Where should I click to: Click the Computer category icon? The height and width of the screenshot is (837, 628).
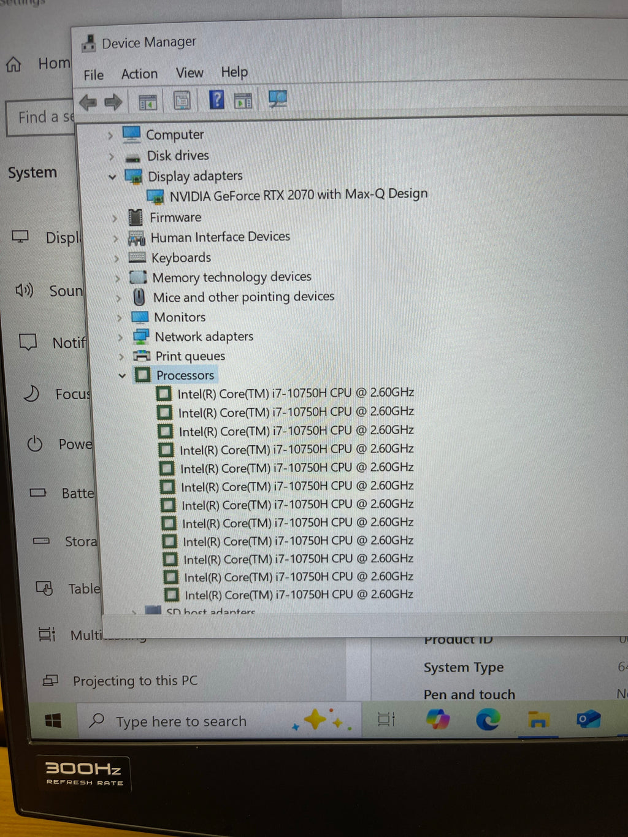click(131, 134)
